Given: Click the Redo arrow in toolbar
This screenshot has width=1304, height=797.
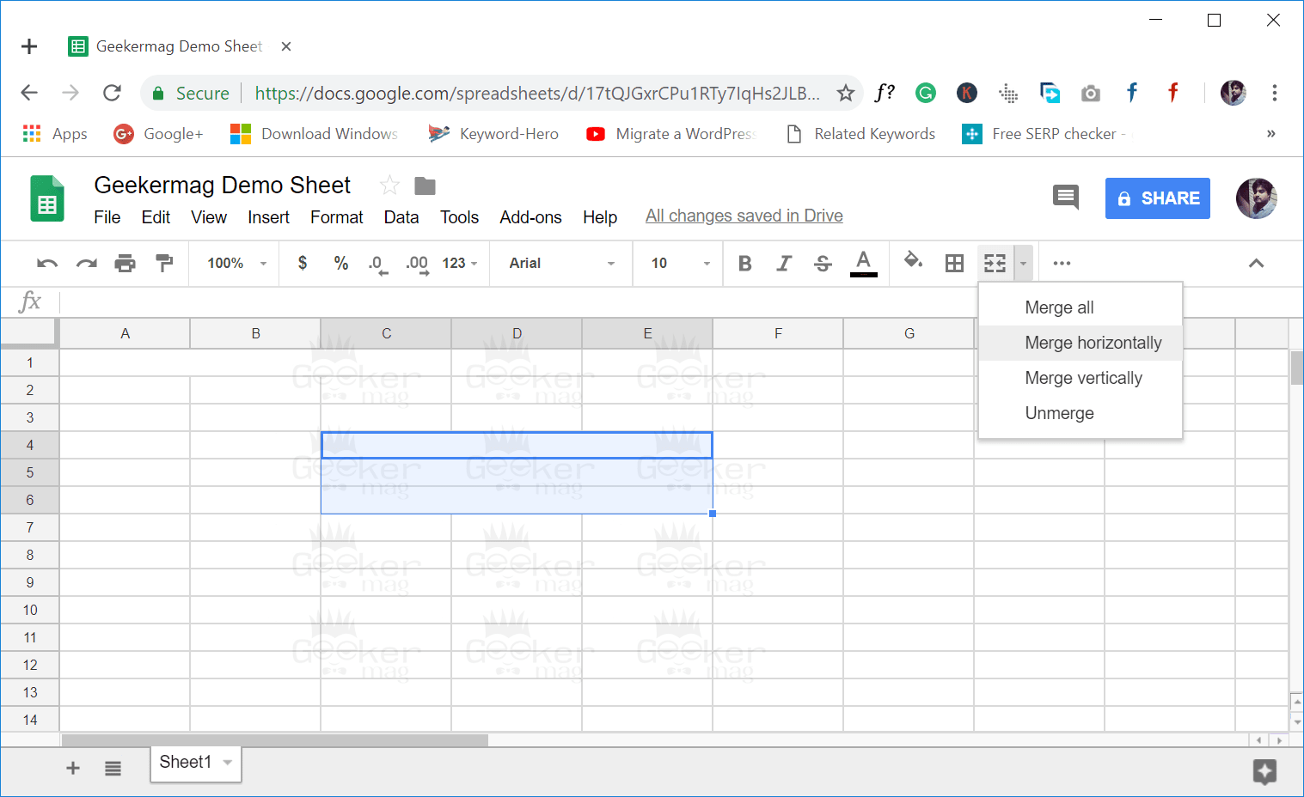Looking at the screenshot, I should point(87,264).
